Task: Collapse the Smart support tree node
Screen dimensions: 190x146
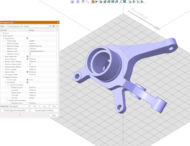Action: (2, 36)
